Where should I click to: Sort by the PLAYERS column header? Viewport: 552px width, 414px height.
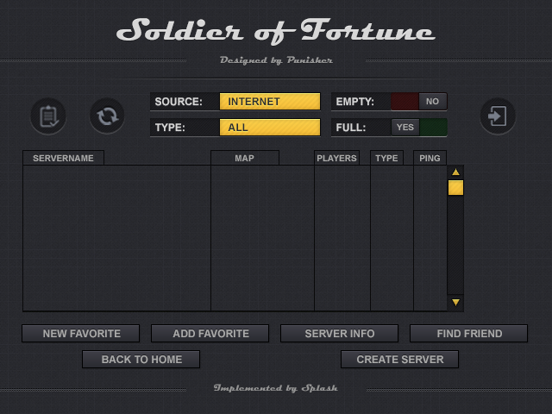tap(336, 159)
